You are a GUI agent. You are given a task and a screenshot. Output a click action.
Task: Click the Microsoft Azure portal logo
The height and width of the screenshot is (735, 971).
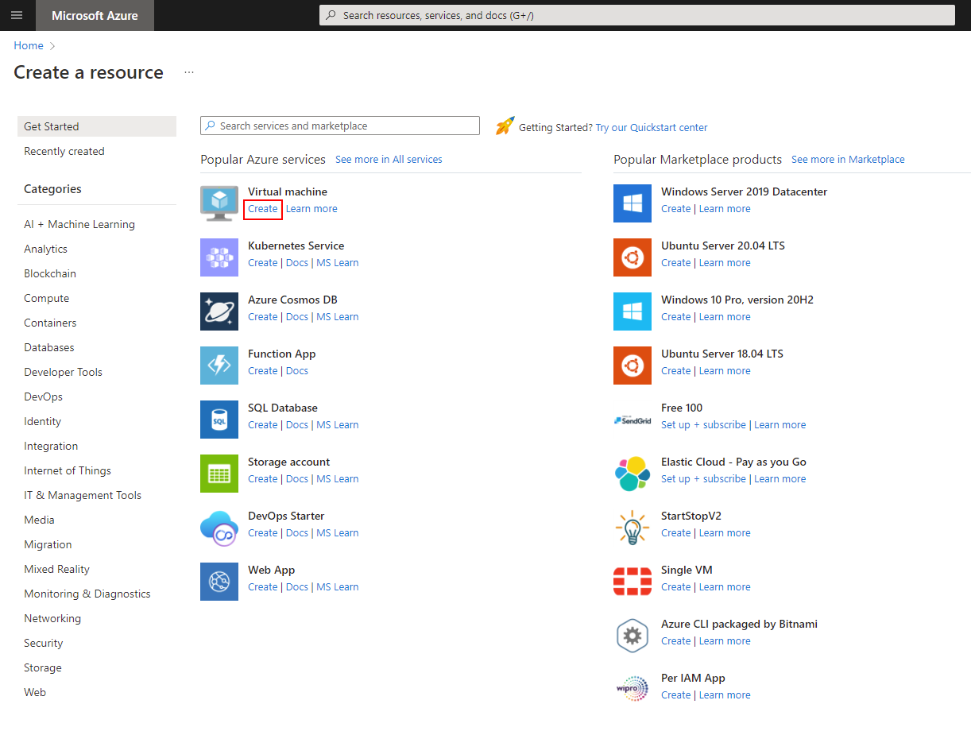(x=95, y=15)
